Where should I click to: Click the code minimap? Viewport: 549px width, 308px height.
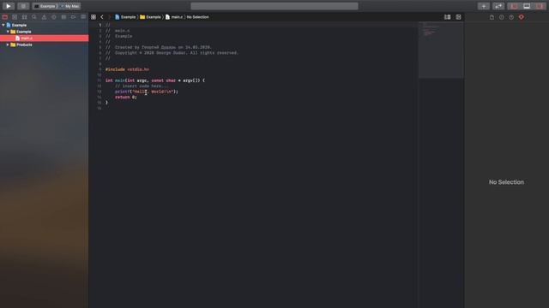[x=441, y=50]
